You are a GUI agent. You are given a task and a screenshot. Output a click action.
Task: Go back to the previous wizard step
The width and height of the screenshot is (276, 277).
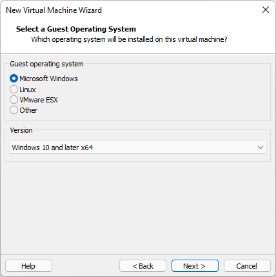tap(143, 266)
